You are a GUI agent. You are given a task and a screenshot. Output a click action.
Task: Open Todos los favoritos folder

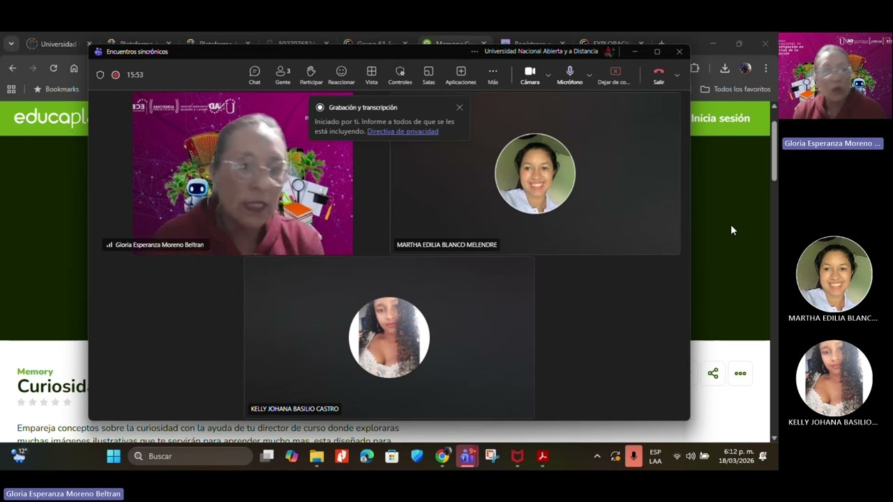pyautogui.click(x=735, y=89)
